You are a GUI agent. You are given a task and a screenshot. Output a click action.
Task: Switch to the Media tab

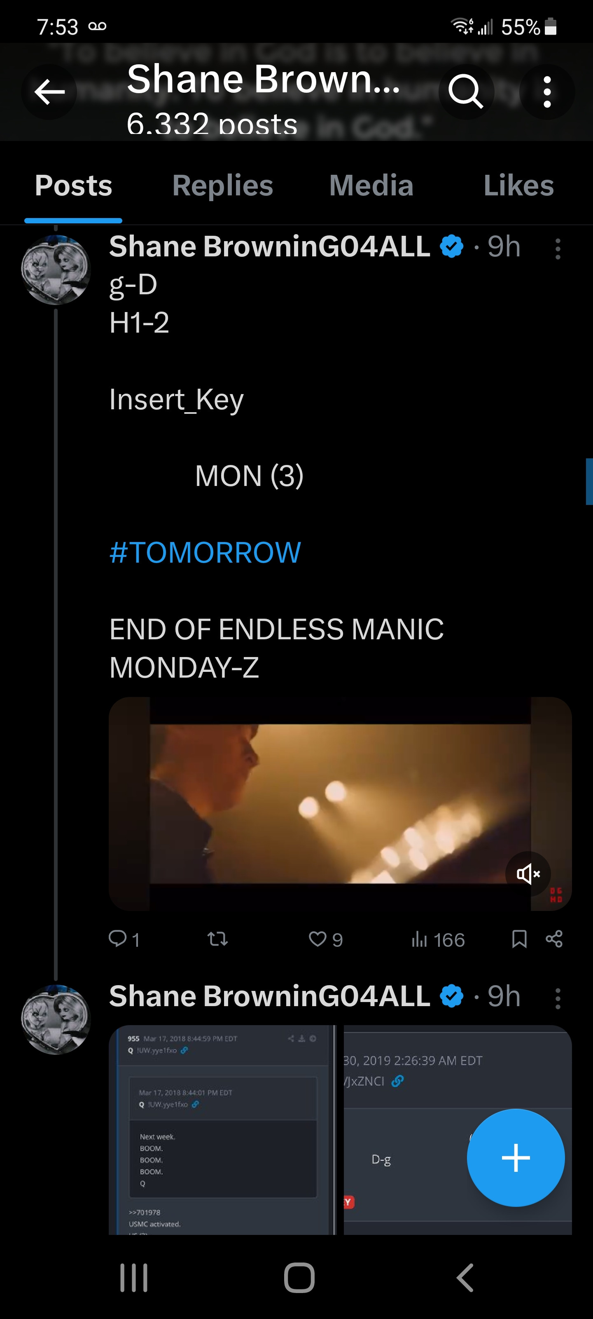click(x=371, y=185)
